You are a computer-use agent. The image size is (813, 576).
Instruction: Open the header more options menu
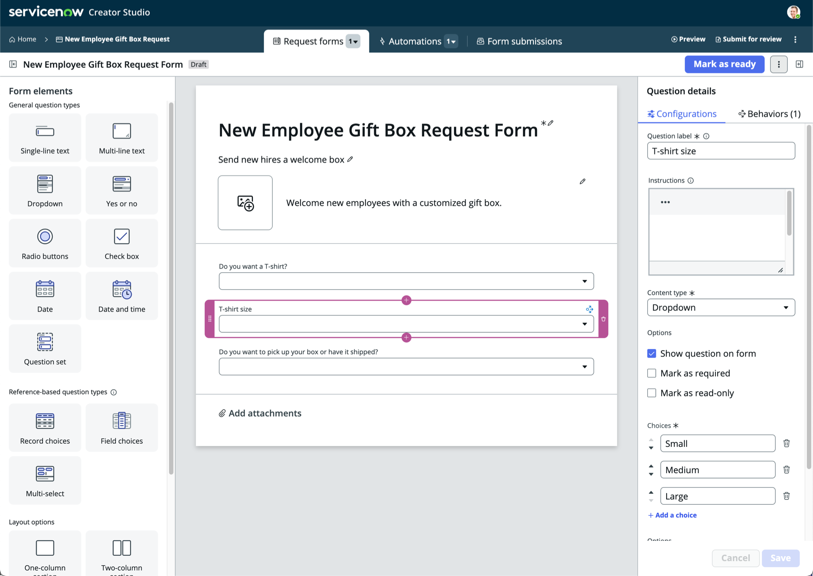tap(795, 39)
